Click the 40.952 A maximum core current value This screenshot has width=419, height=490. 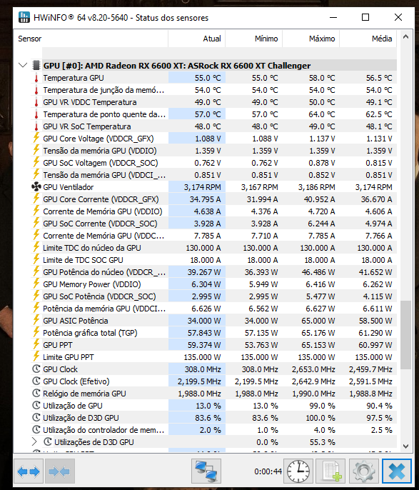pos(319,199)
